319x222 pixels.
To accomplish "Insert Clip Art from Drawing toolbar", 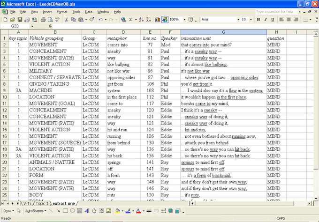I will [x=101, y=211].
